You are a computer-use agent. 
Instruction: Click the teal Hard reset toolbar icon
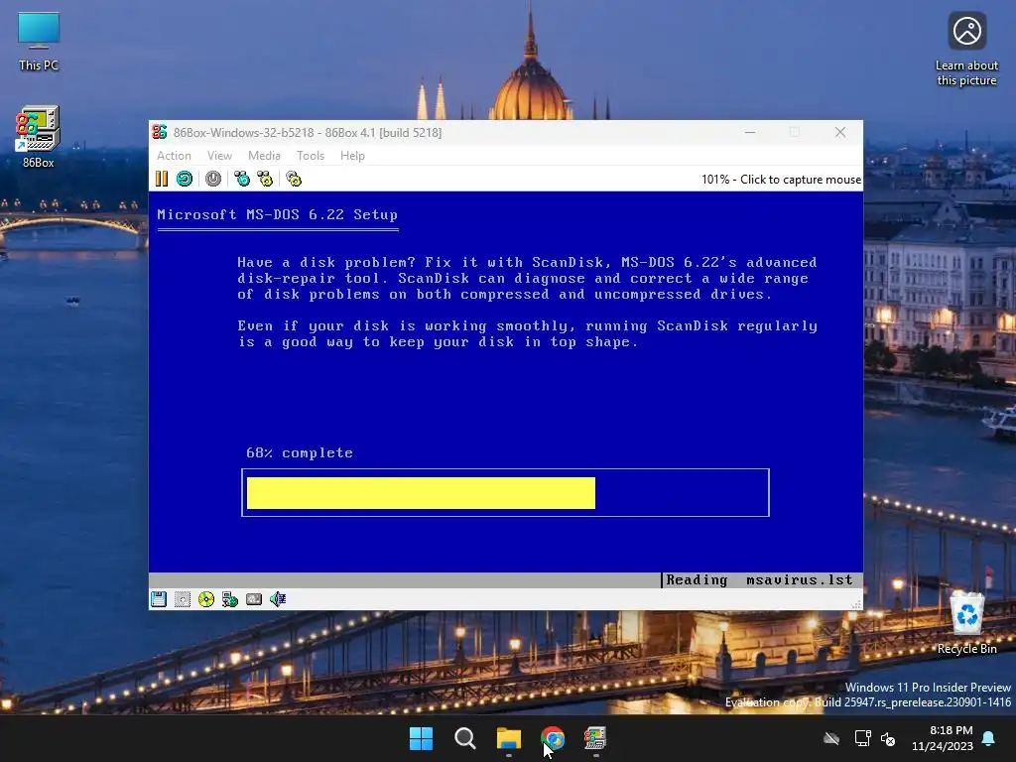click(185, 179)
